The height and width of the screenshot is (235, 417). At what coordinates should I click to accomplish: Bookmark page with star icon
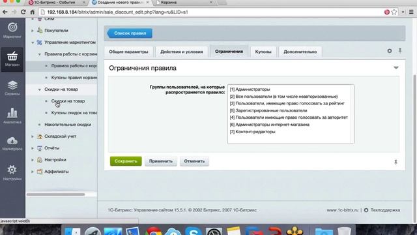click(394, 12)
